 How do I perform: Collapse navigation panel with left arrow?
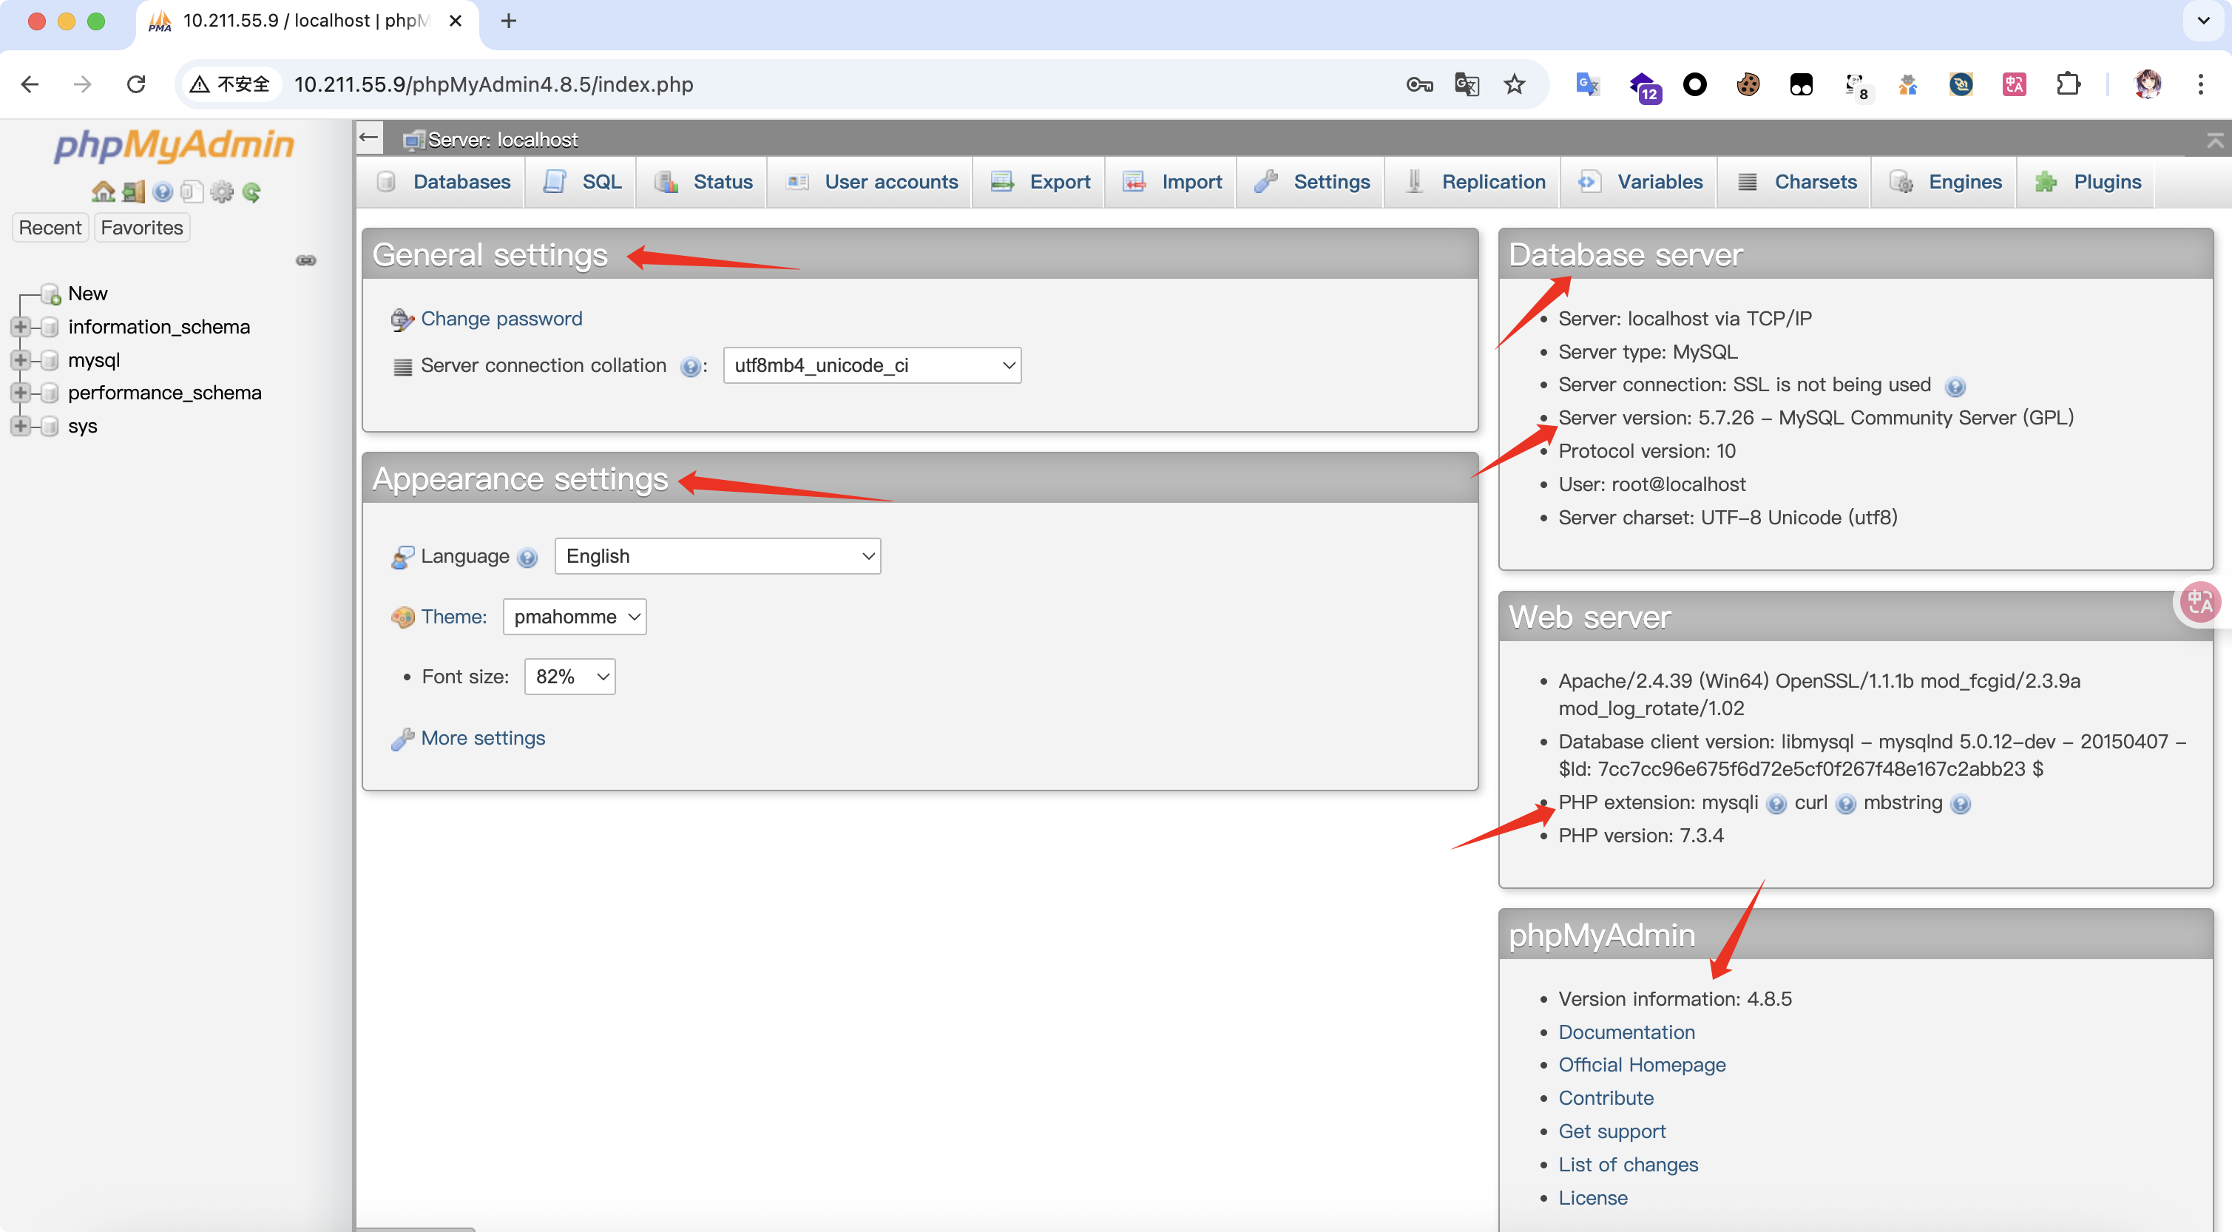369,138
